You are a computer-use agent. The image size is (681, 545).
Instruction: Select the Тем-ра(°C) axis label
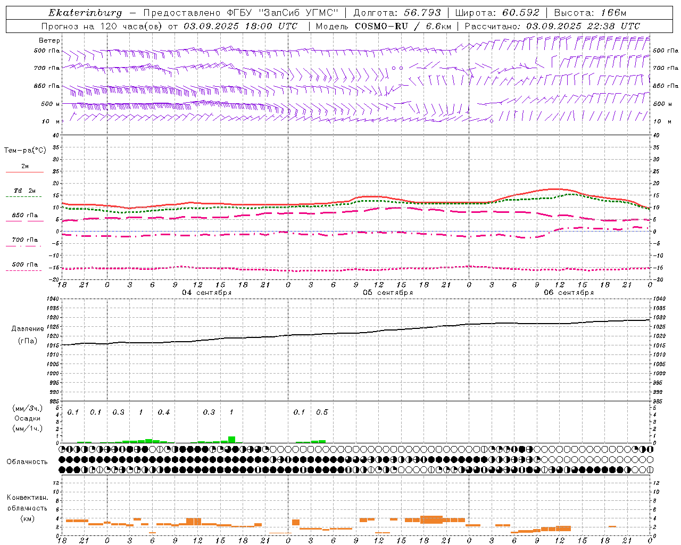pyautogui.click(x=25, y=151)
